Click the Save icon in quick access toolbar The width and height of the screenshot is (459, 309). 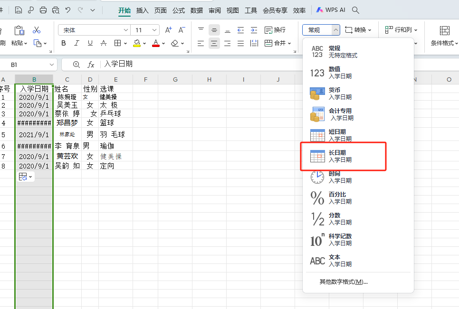click(19, 10)
